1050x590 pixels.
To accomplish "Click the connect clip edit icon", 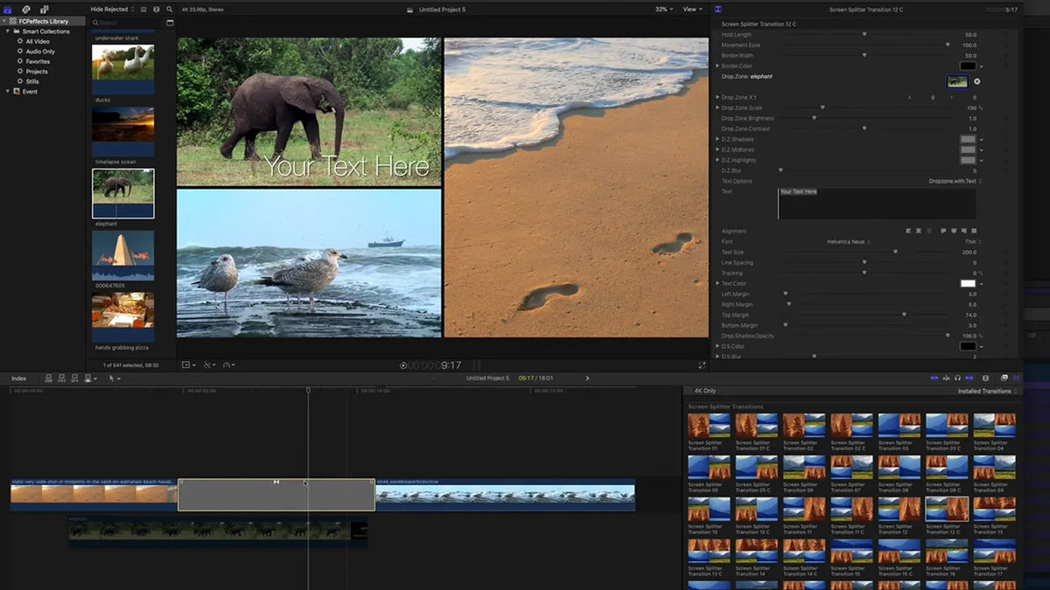I will click(x=49, y=378).
